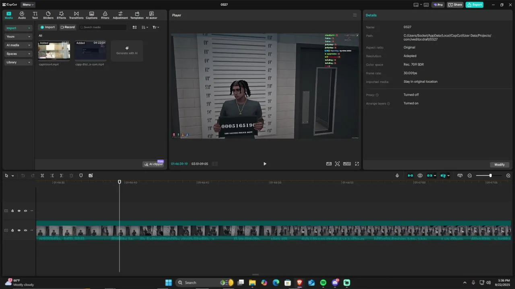Expand the Yours section
The width and height of the screenshot is (515, 289).
[19, 37]
